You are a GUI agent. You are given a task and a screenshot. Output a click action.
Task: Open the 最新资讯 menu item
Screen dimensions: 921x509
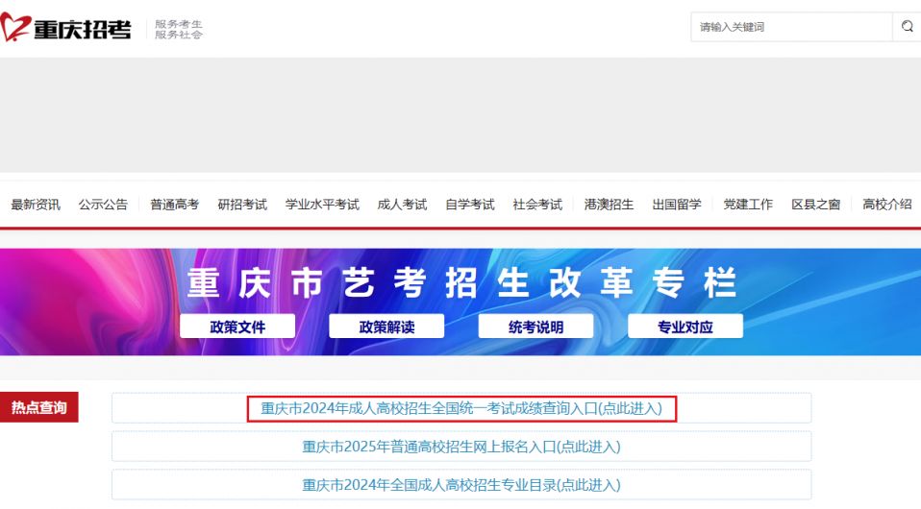click(x=36, y=205)
